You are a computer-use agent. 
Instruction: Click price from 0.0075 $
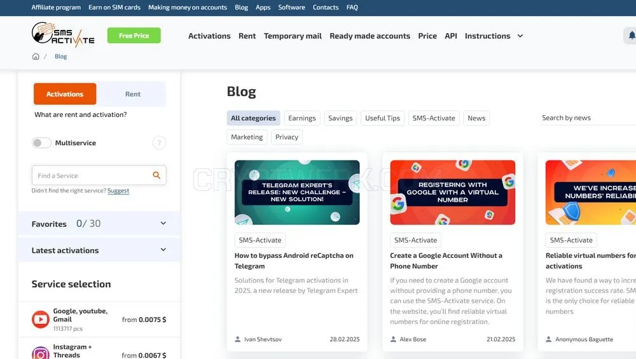144,320
